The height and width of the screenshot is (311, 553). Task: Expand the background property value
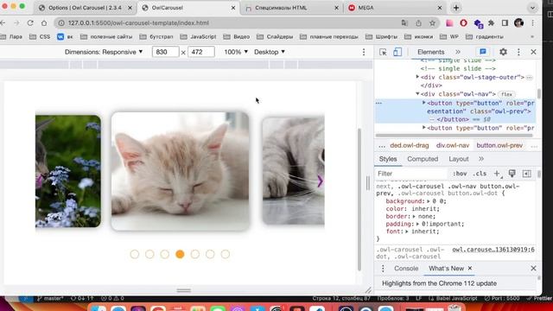(x=429, y=201)
